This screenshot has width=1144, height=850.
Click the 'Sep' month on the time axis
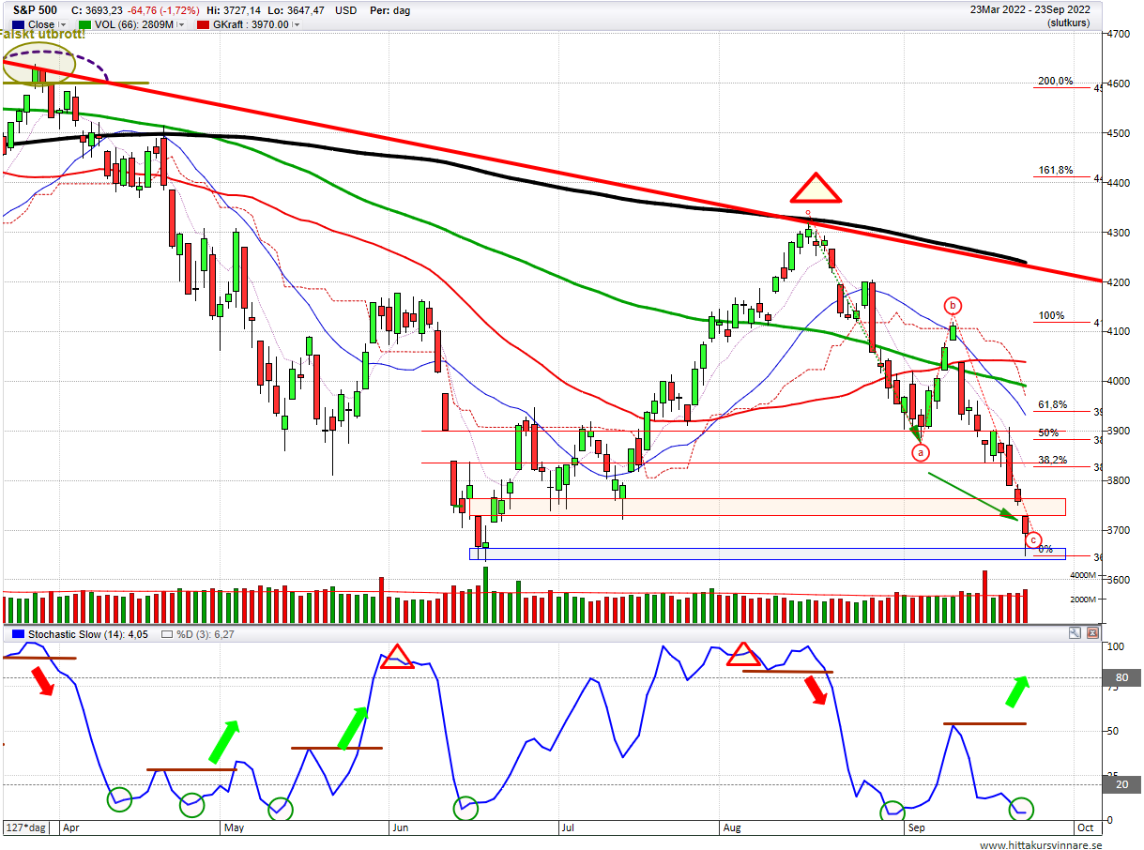(x=916, y=828)
